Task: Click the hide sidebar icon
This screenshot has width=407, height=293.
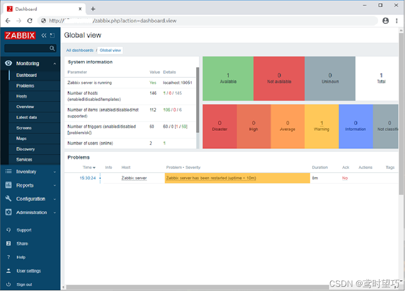Action: pos(52,36)
